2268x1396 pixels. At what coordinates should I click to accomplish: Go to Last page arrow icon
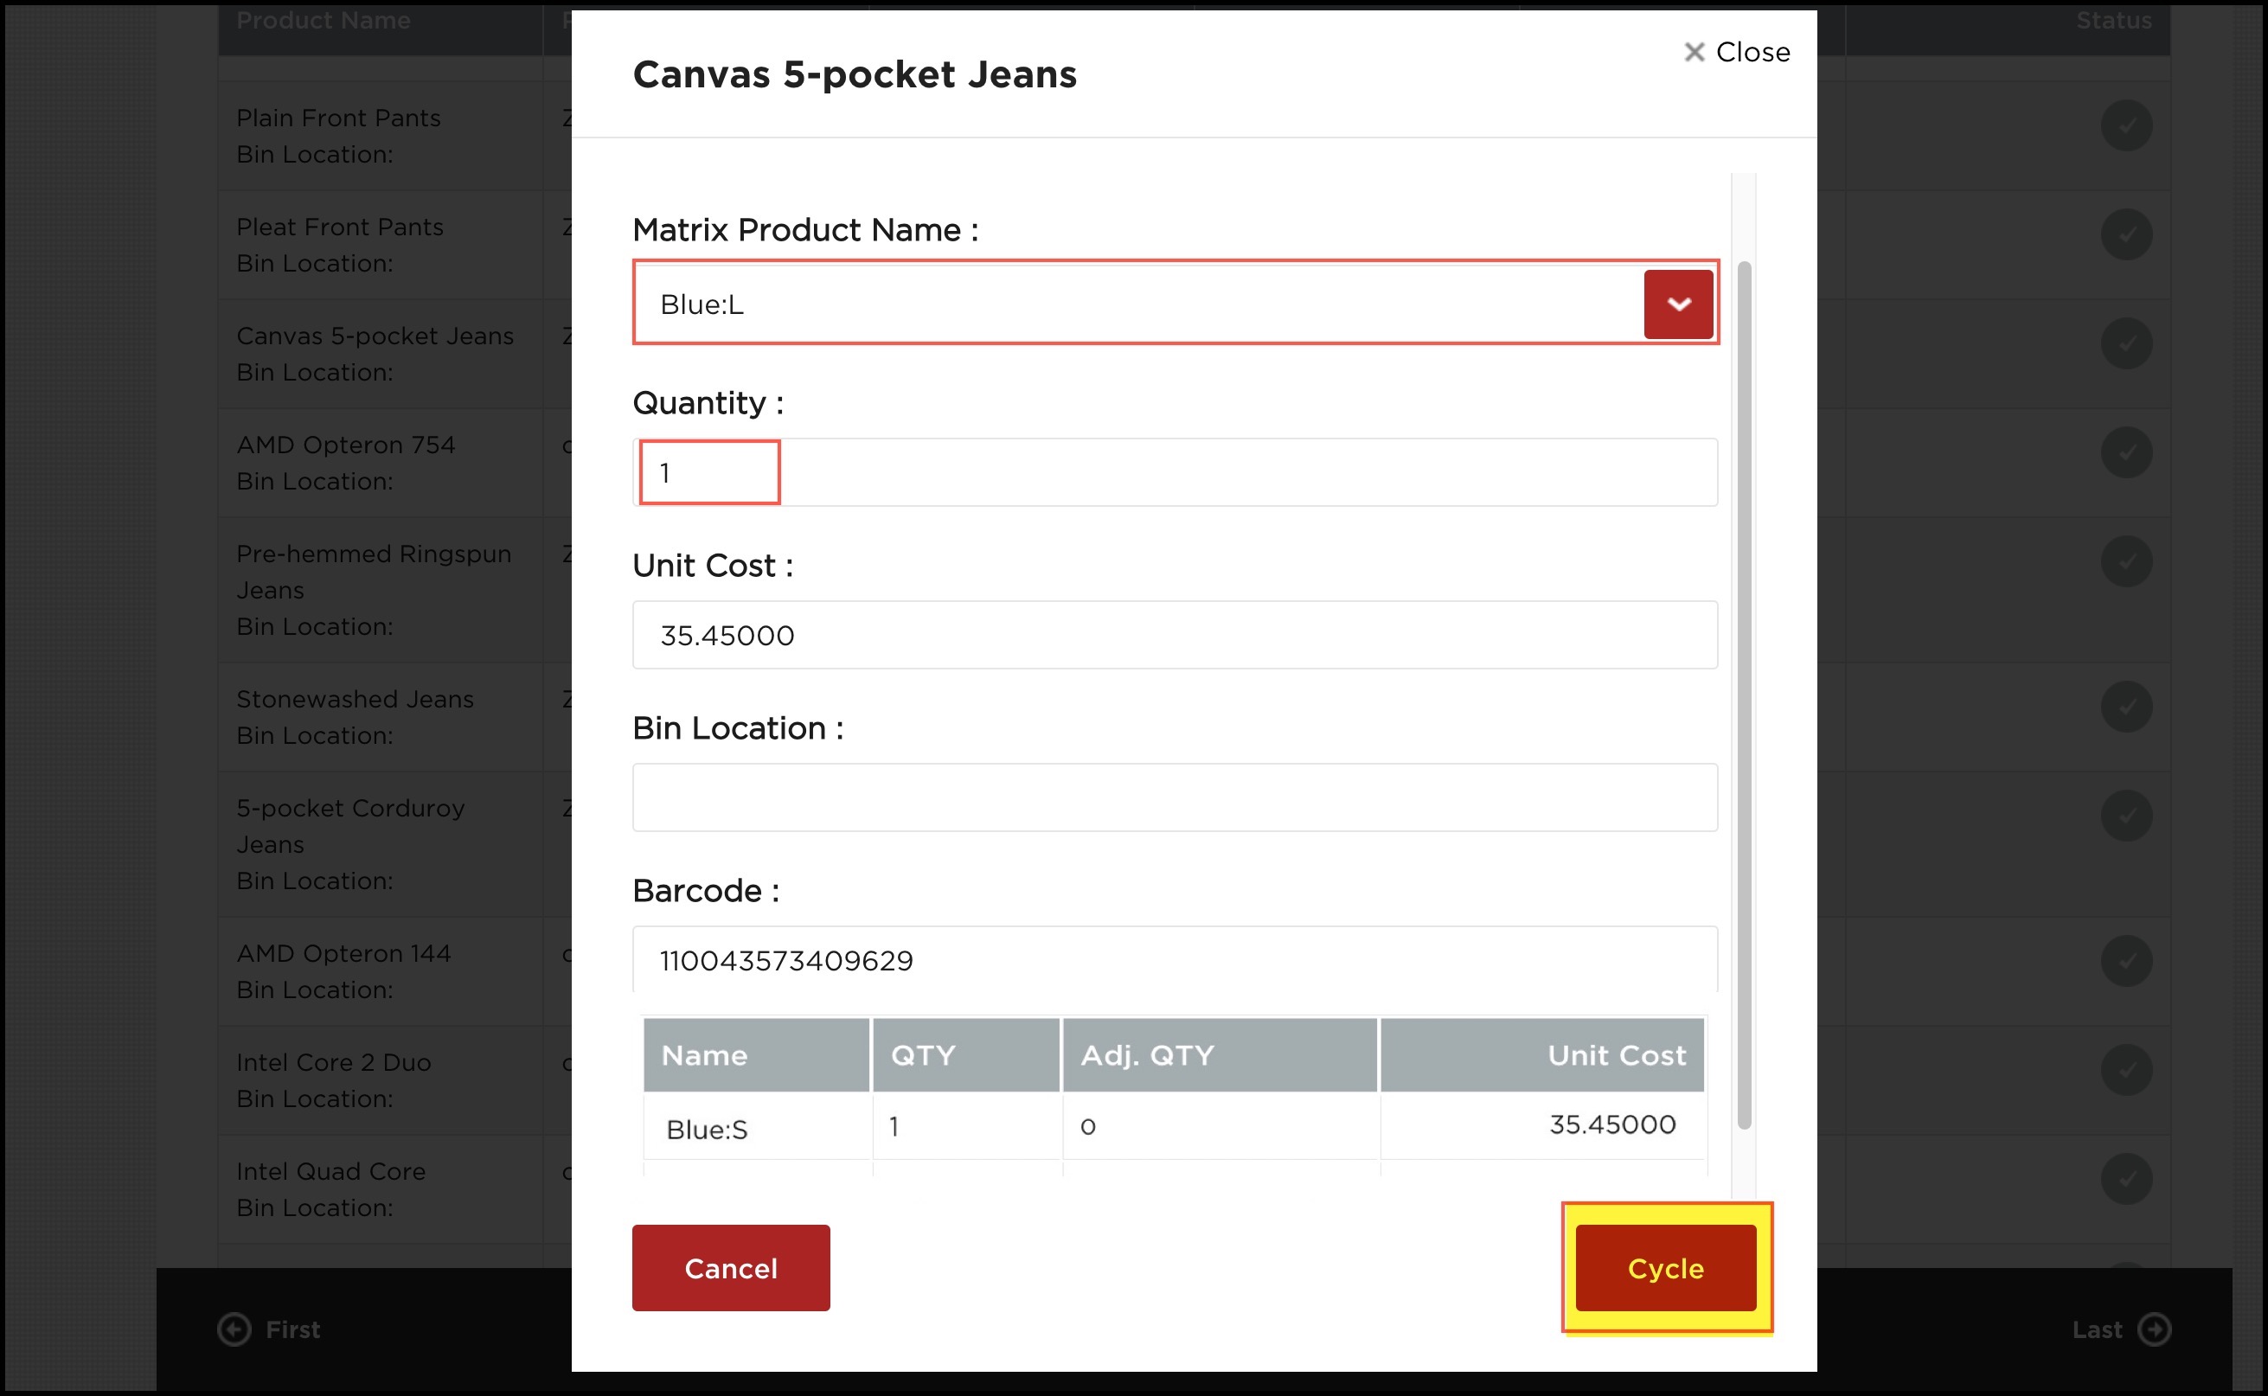[2154, 1329]
